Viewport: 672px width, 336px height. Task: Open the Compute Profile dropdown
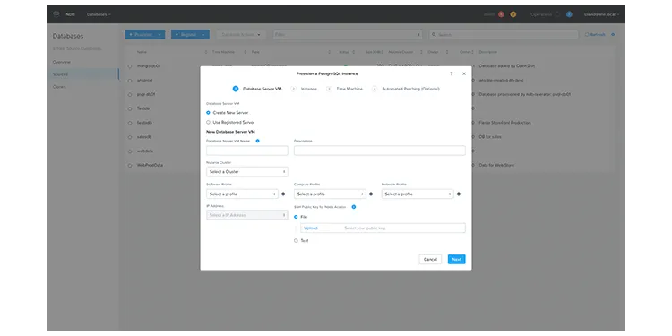tap(330, 194)
